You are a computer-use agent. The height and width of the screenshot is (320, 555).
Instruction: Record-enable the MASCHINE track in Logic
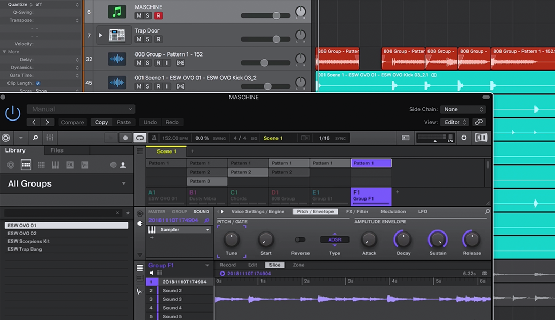[x=158, y=15]
